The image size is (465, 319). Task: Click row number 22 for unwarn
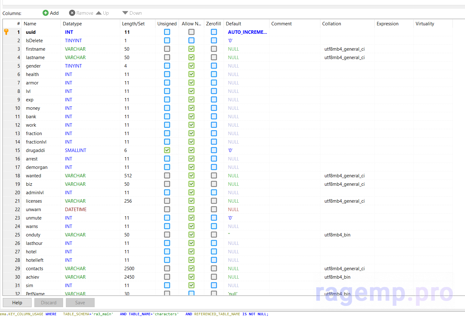17,209
